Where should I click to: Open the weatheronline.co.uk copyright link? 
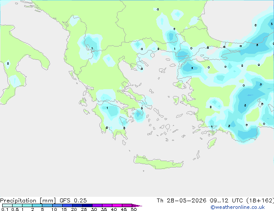coord(238,207)
